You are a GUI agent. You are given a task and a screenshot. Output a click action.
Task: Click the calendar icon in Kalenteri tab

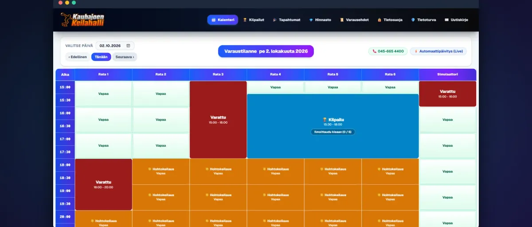point(214,20)
